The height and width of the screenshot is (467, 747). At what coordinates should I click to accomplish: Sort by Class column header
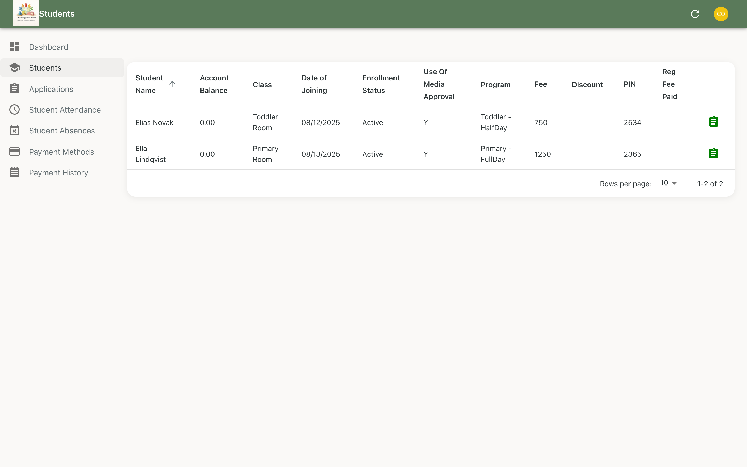tap(262, 84)
